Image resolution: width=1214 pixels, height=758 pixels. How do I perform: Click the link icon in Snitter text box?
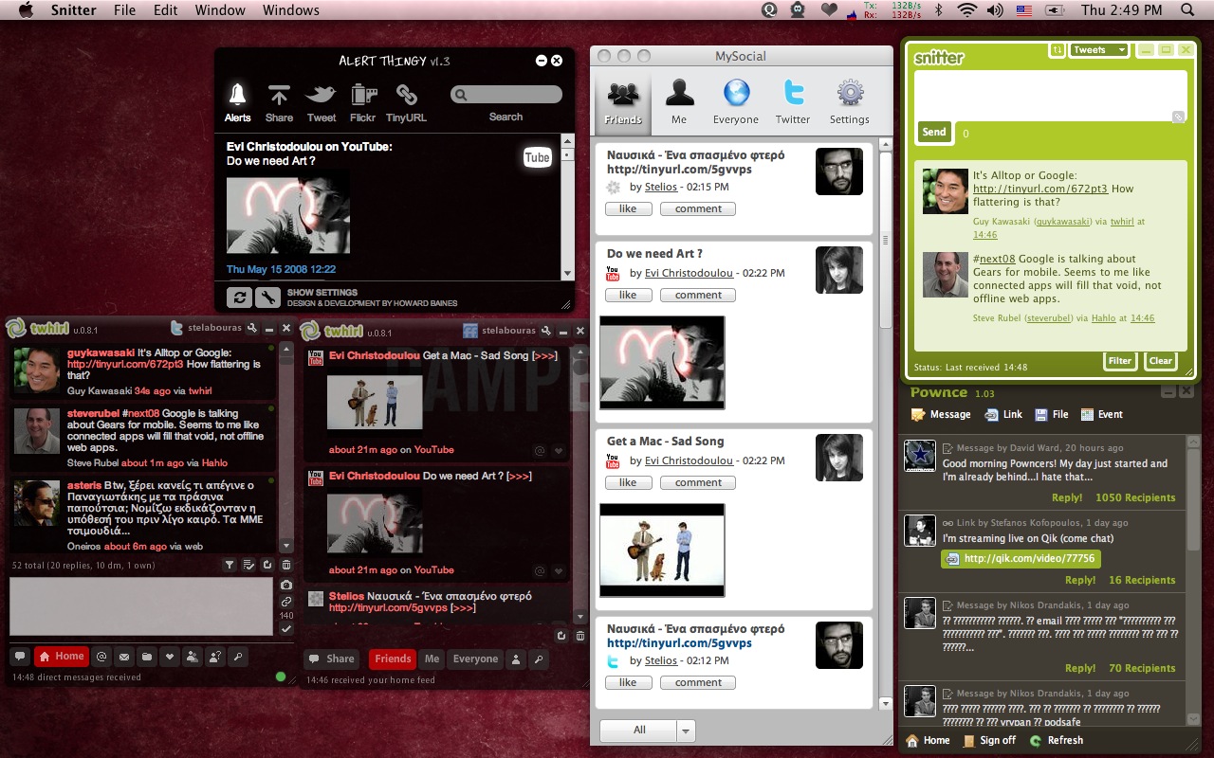tap(1178, 117)
